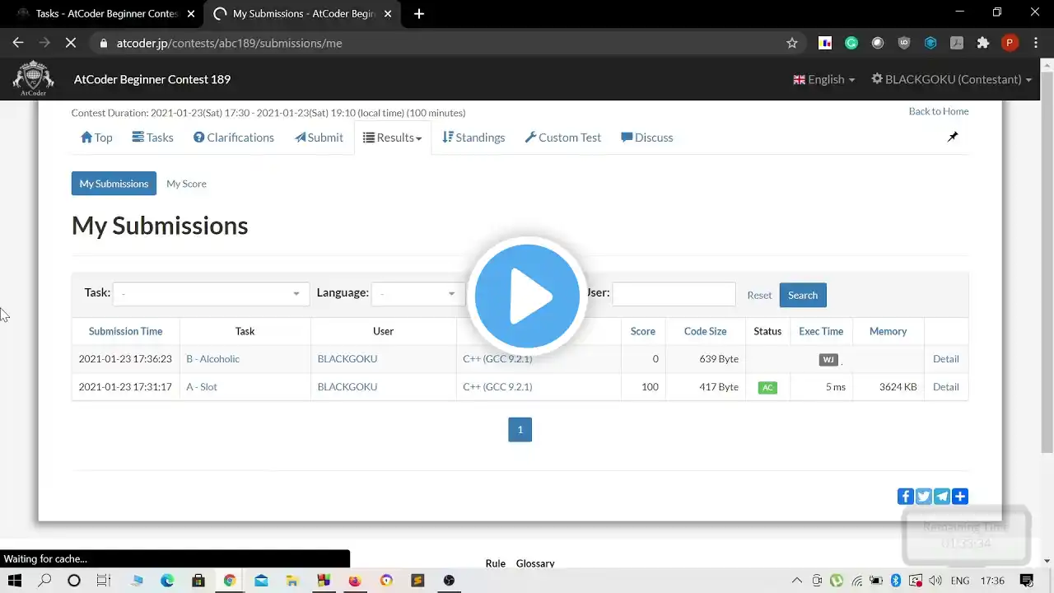
Task: Open Detail link for B - Alcoholic submission
Action: (945, 359)
